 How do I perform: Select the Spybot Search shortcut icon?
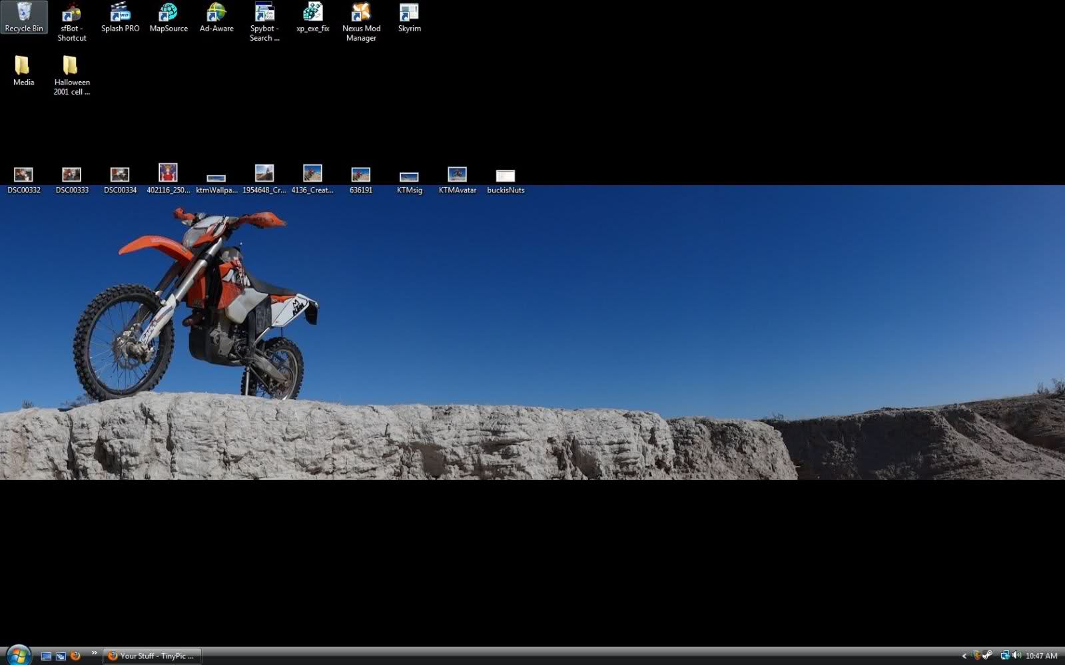(264, 21)
